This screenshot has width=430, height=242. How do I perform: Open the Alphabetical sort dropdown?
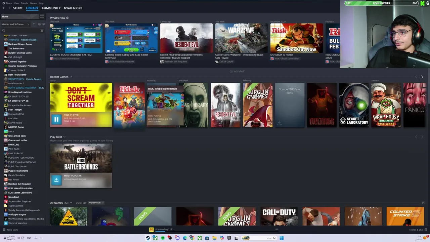[96, 203]
